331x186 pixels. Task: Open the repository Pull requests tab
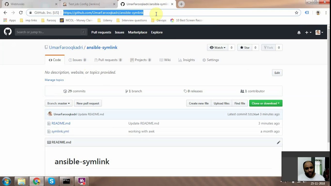click(x=108, y=60)
